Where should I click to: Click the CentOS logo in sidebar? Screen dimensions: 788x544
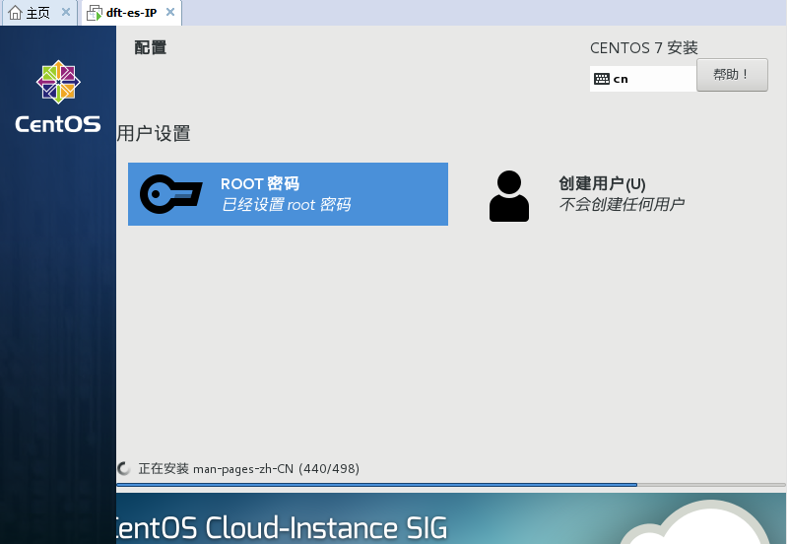pyautogui.click(x=58, y=97)
